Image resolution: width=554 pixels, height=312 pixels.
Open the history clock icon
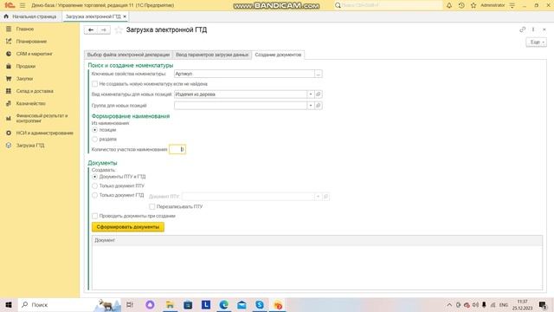tap(461, 5)
